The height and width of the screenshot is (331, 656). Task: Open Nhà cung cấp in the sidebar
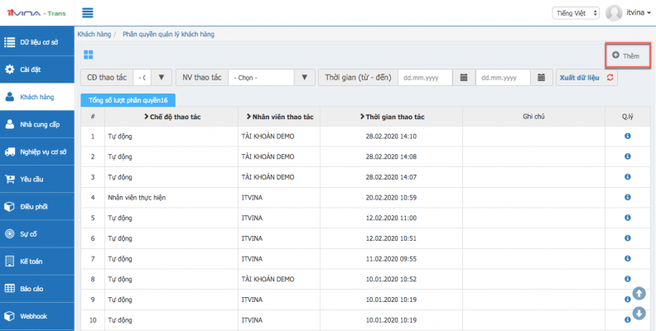(37, 124)
